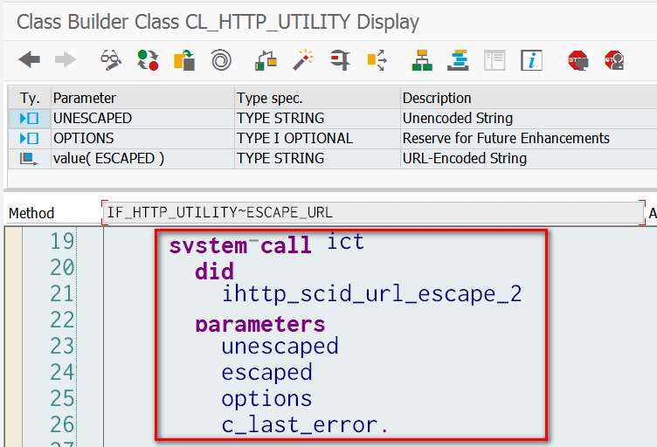Viewport: 657px width, 447px height.
Task: Click the blue stacked layers icon
Action: 458,60
